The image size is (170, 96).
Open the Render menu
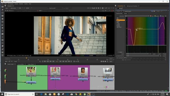tap(21, 4)
